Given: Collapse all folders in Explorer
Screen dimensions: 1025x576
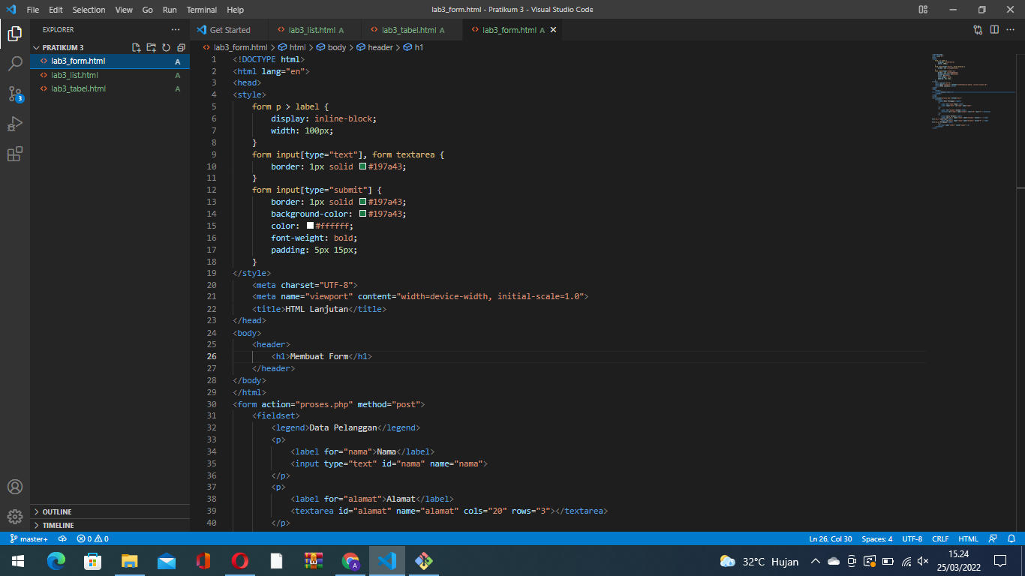Looking at the screenshot, I should [x=181, y=47].
